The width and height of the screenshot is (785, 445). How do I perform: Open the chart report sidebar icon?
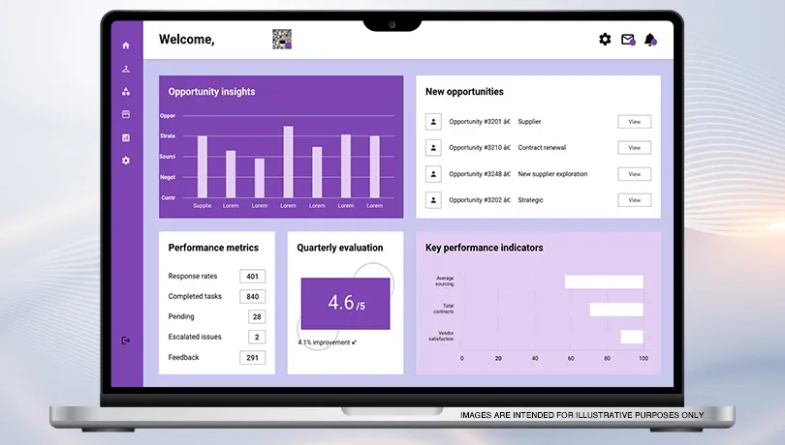coord(126,137)
